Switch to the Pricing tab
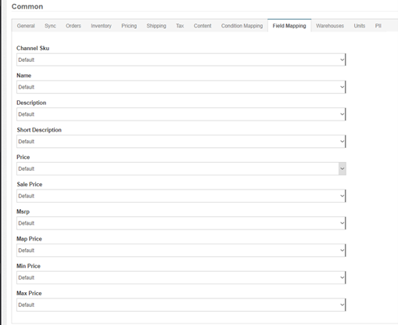The width and height of the screenshot is (398, 325). point(129,26)
